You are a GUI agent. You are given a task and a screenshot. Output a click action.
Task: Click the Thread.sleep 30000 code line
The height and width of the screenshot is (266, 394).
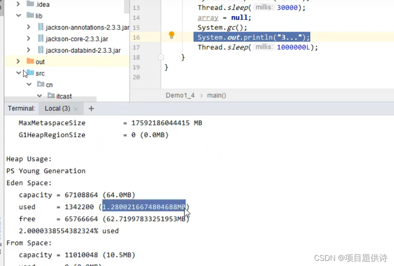coord(251,8)
